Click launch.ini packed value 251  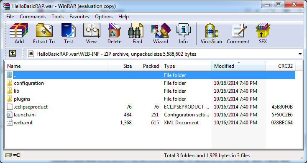pos(155,115)
